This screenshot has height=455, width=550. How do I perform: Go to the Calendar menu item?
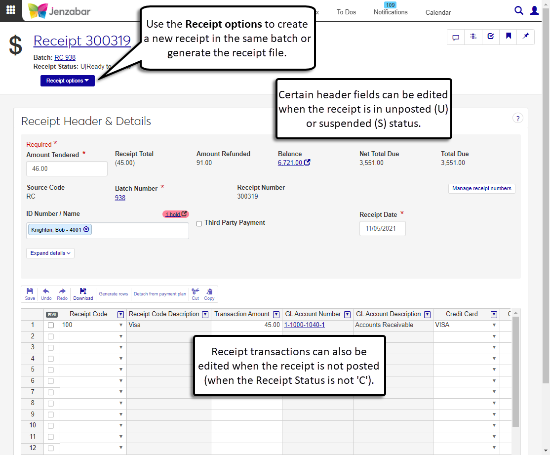point(438,12)
